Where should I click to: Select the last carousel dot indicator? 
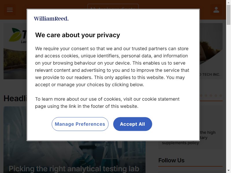[221, 96]
